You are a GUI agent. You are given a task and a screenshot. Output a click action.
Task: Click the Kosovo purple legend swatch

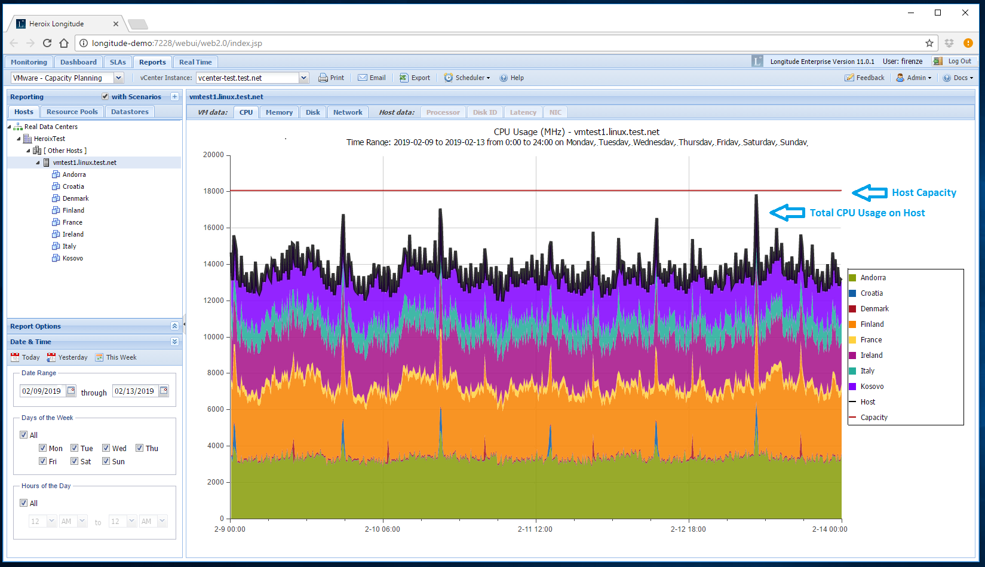click(x=852, y=387)
